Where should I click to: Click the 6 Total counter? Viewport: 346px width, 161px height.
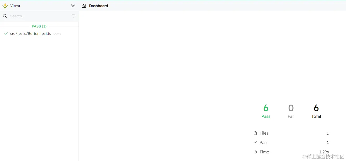[316, 111]
